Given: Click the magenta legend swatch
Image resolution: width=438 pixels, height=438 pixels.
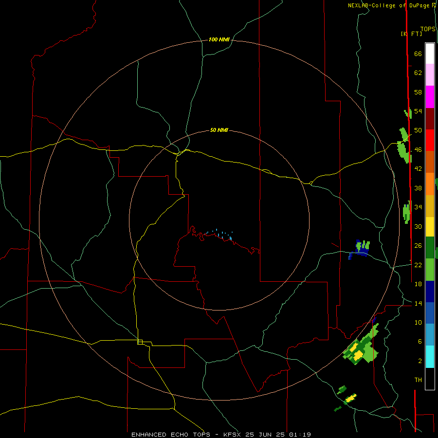Looking at the screenshot, I should 430,97.
